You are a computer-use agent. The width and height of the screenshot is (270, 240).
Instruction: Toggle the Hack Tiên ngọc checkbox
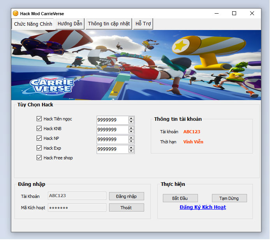[x=39, y=118]
